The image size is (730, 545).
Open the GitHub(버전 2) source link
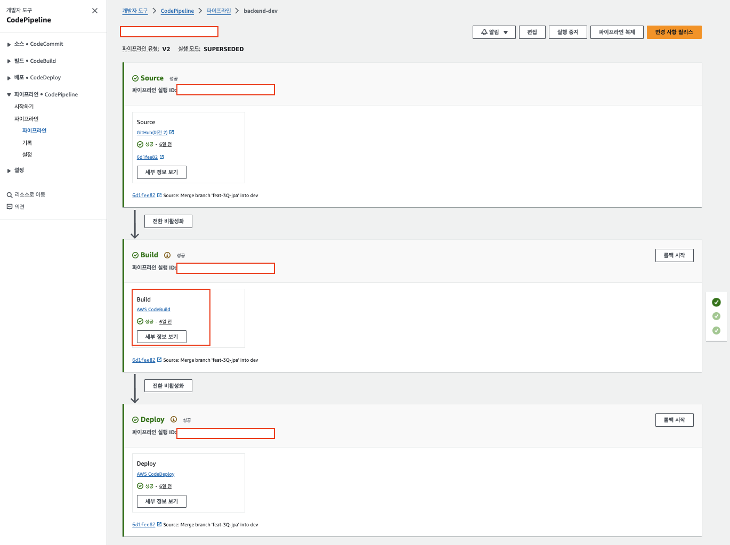point(152,133)
